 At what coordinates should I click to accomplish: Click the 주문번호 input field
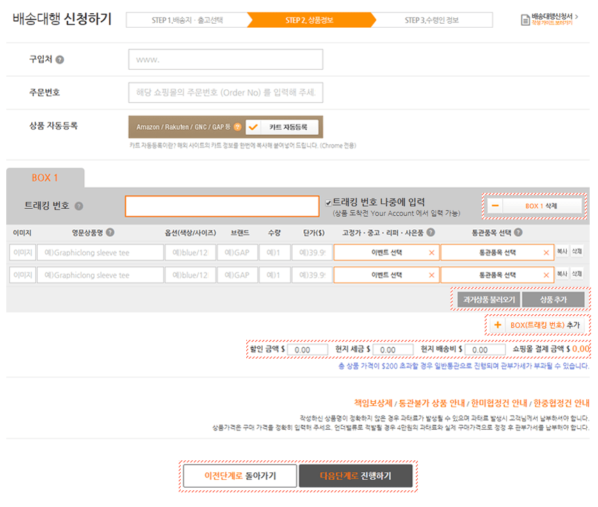pos(225,93)
